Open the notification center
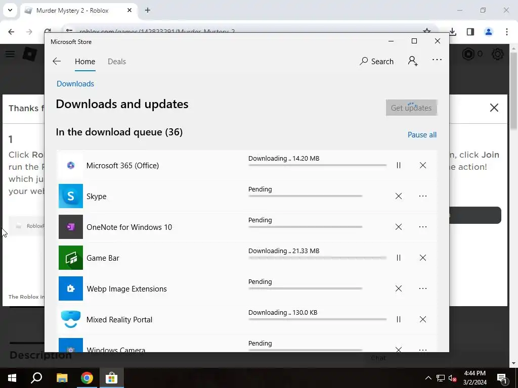518x388 pixels. coord(502,378)
